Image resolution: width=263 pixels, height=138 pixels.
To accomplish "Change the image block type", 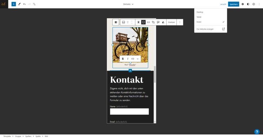I will pyautogui.click(x=123, y=22).
